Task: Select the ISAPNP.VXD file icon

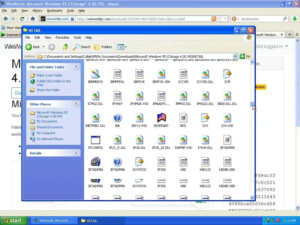Action: point(183,140)
